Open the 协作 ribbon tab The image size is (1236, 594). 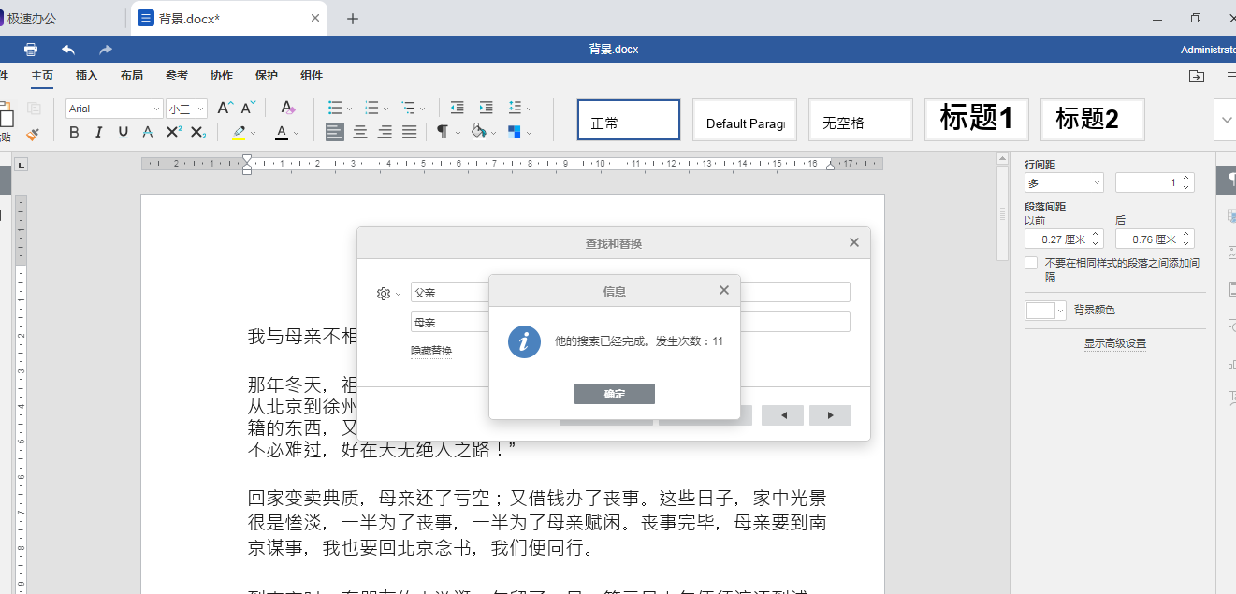pos(222,76)
